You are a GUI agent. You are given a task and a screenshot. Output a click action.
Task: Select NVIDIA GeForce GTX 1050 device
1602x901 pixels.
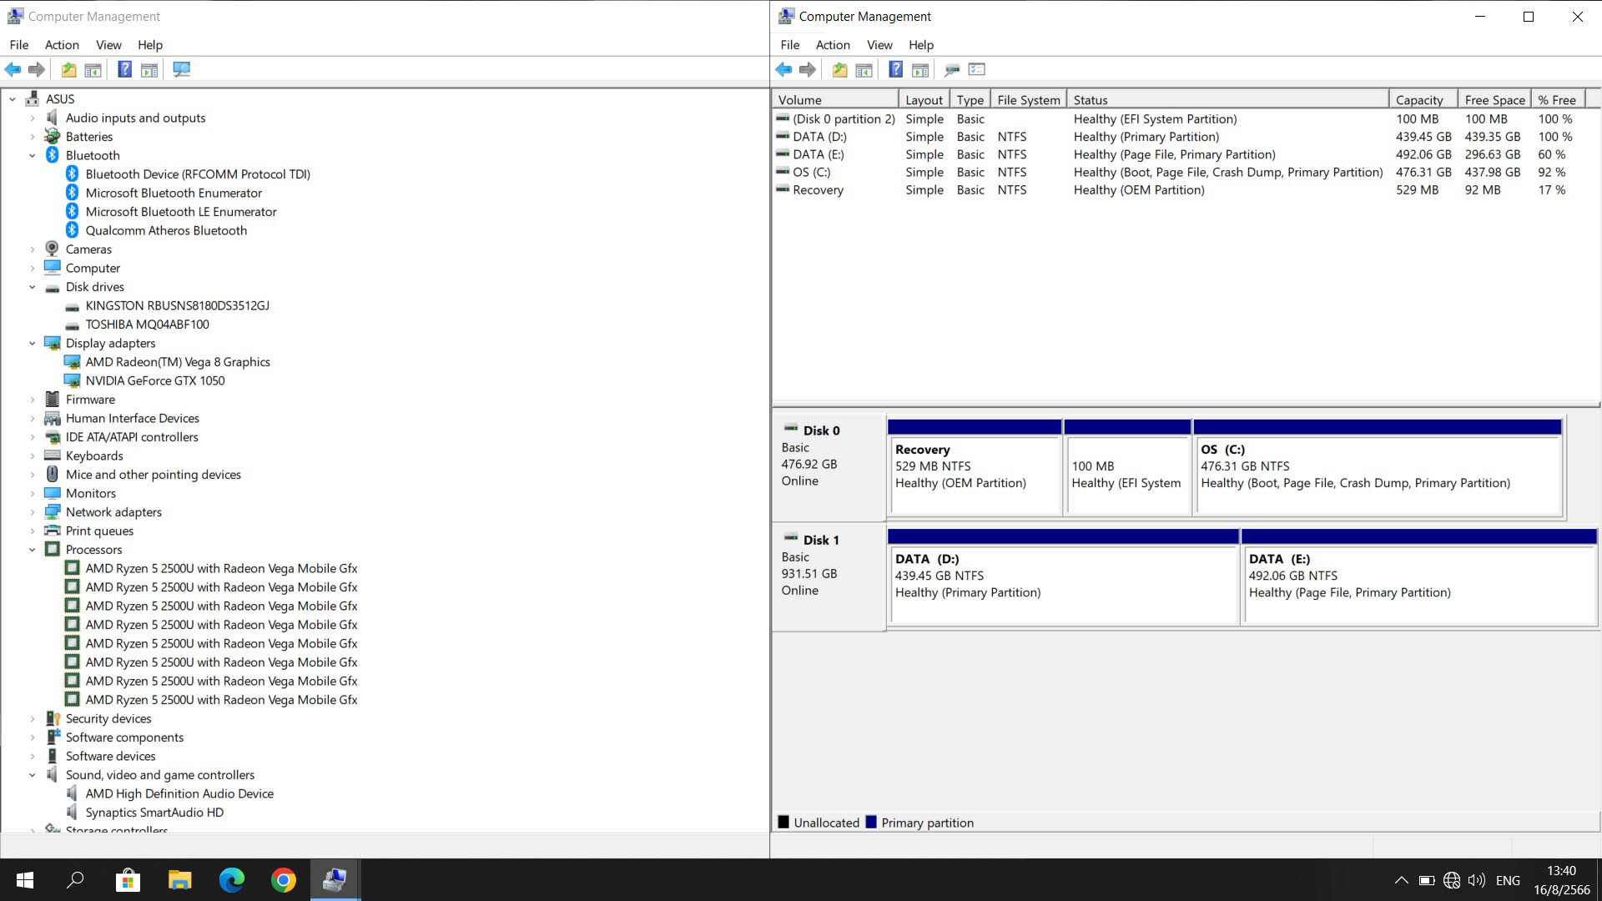[155, 380]
